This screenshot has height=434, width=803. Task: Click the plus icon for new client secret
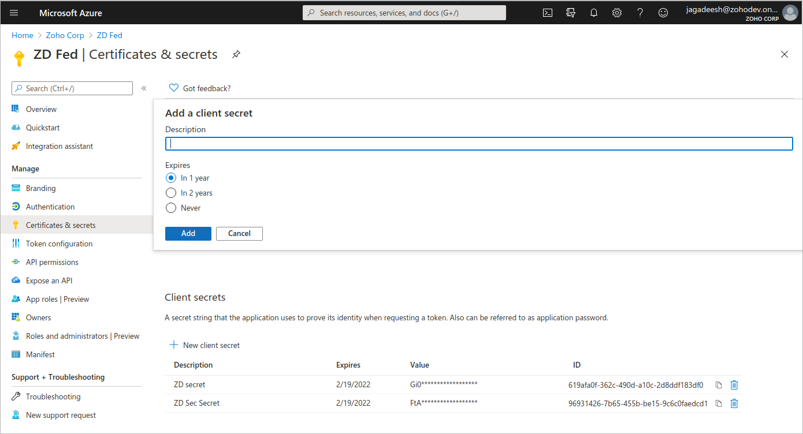coord(173,345)
